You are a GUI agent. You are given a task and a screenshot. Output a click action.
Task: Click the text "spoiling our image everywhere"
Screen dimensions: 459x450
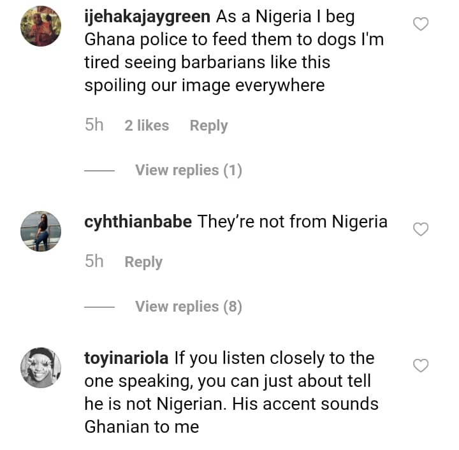coord(204,85)
